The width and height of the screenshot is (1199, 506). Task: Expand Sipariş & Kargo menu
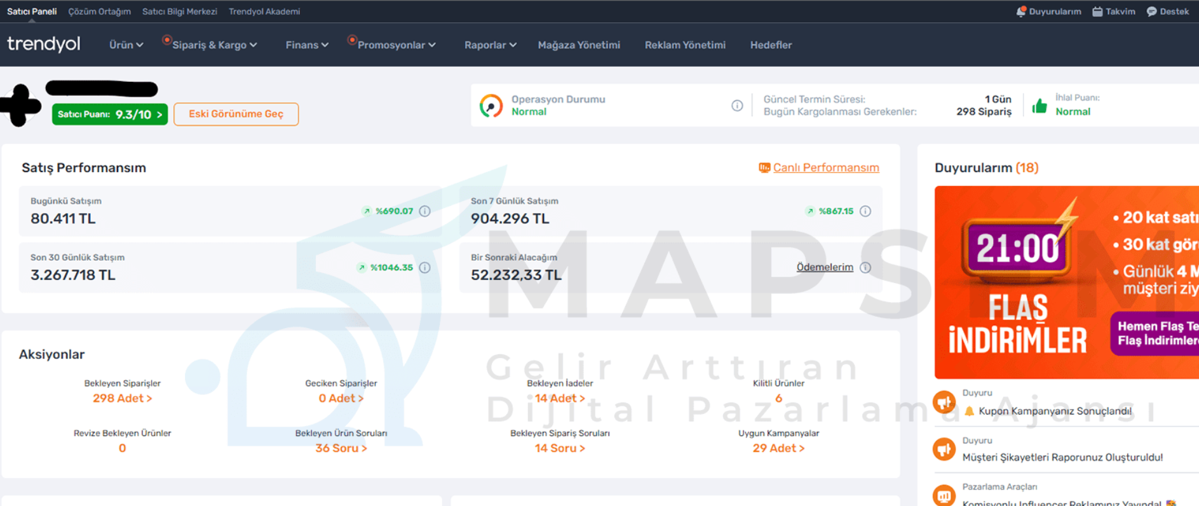215,45
